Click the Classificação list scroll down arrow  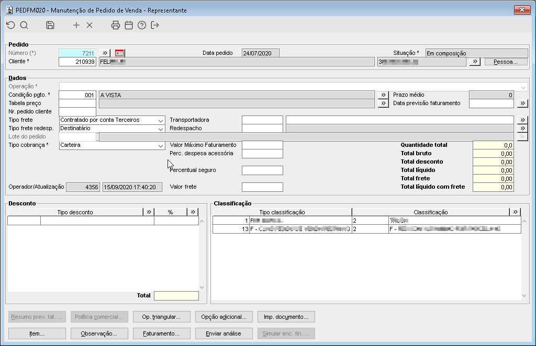click(x=524, y=296)
